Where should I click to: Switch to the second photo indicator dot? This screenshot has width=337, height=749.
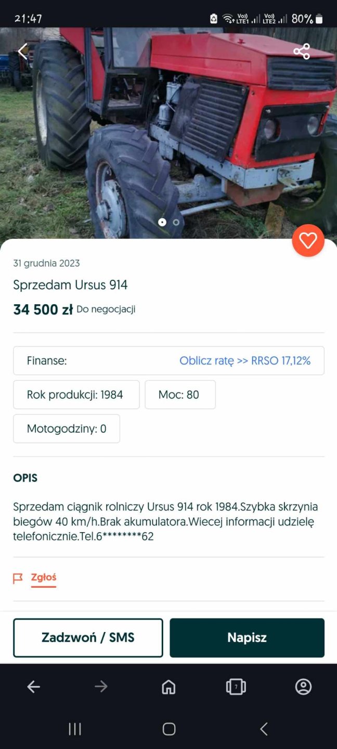click(x=176, y=222)
